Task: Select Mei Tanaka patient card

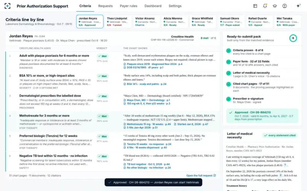Action: coord(288,22)
